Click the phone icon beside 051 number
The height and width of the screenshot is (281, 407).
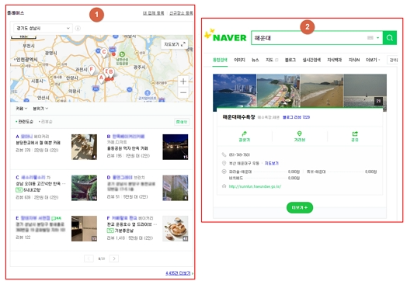pos(224,154)
